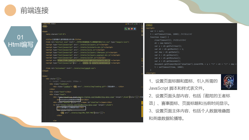Click the yellow warnings count indicator
Viewport: 249px width, 140px height.
127,24
